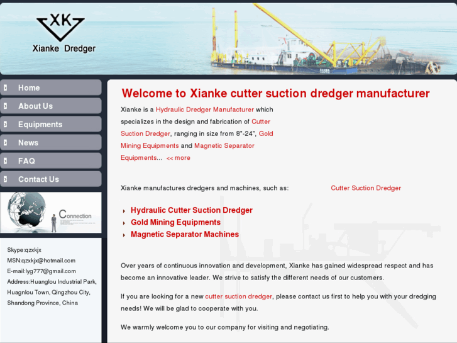This screenshot has height=343, width=457.
Task: Open the Hydraulic Cutter Suction Dredger list link
Action: click(x=191, y=210)
